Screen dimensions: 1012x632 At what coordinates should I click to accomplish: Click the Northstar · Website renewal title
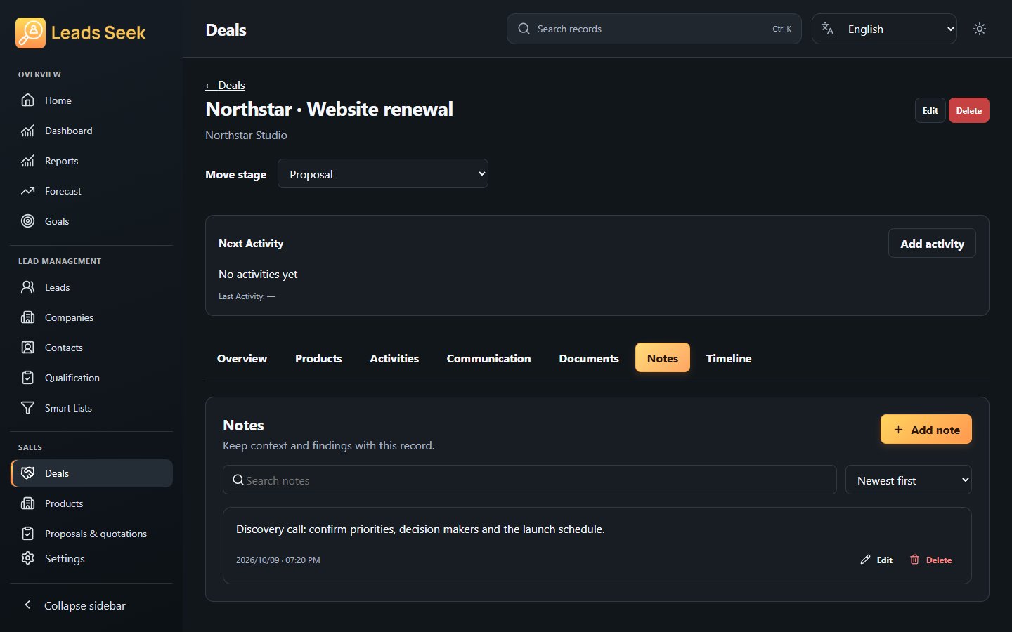coord(329,109)
